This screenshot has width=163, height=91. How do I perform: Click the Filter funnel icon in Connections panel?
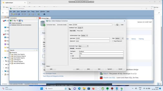pos(17,21)
